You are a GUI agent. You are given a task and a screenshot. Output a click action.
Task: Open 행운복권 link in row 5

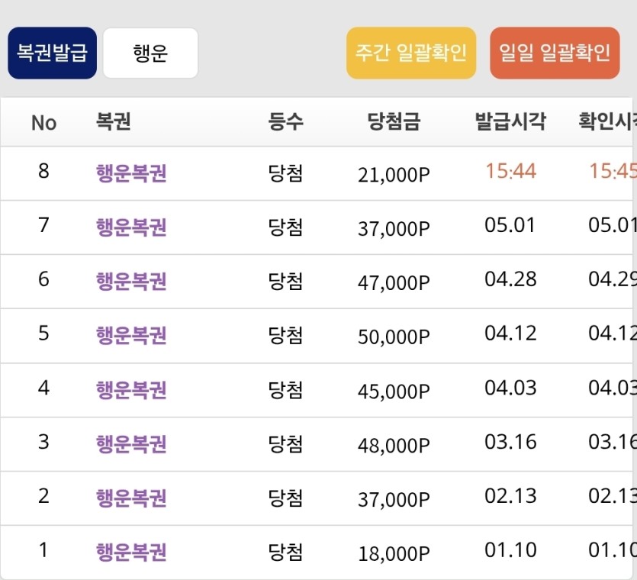131,335
